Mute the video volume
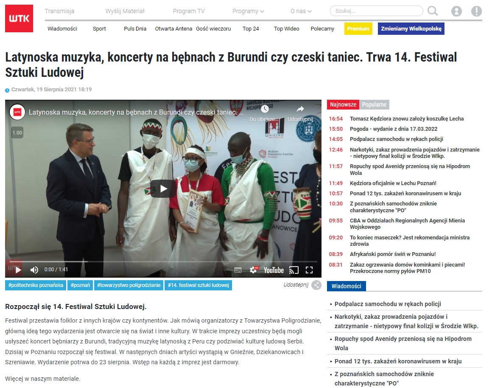Viewport: 492px width, 388px height. [x=34, y=270]
